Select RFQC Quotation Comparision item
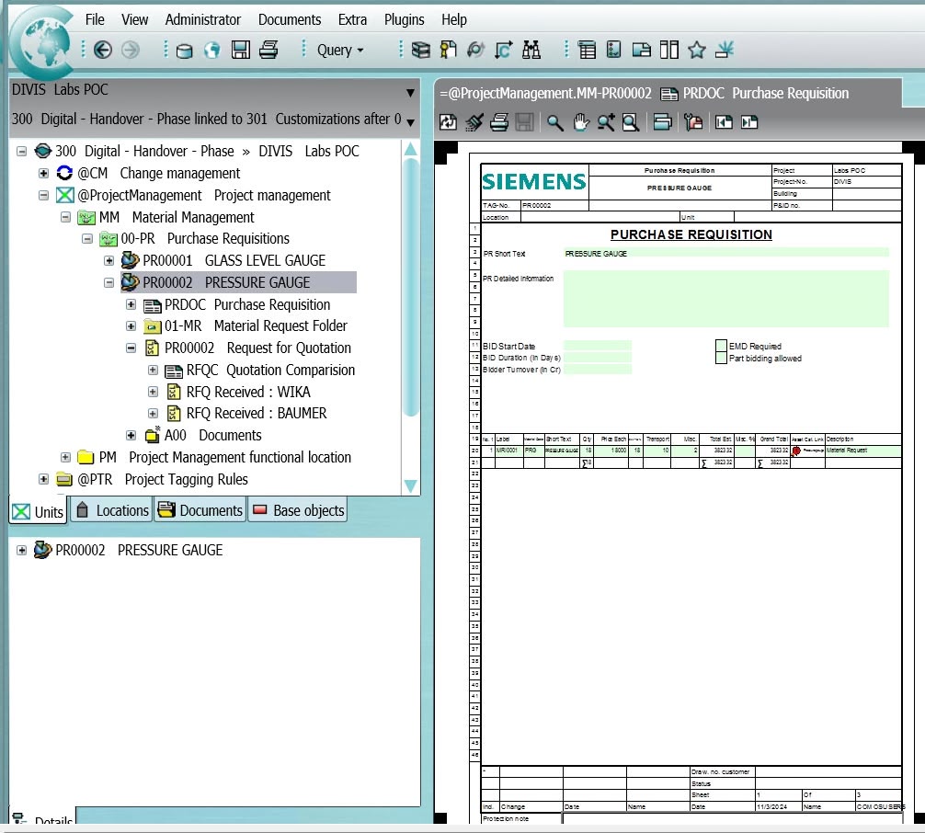The height and width of the screenshot is (833, 925). [270, 371]
